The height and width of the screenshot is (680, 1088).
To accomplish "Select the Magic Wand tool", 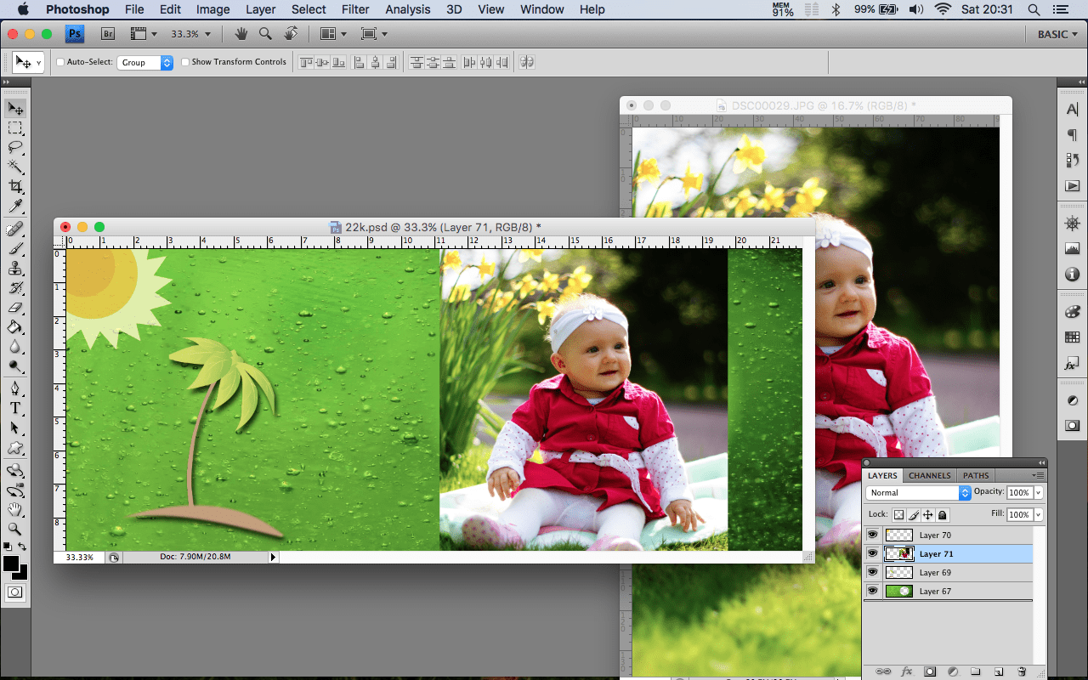I will point(15,167).
